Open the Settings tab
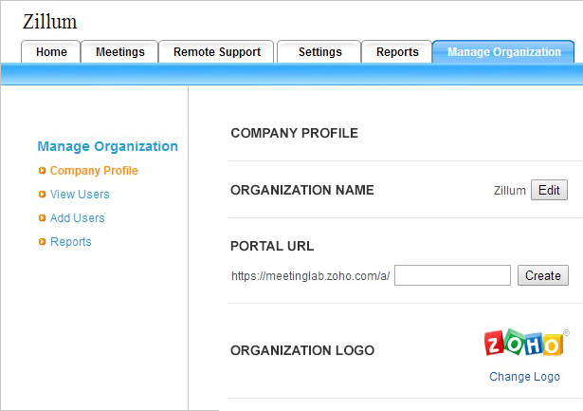Screen dimensions: 583x411 (319, 52)
